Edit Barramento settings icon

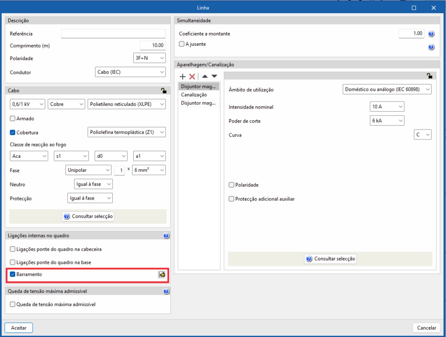point(162,274)
